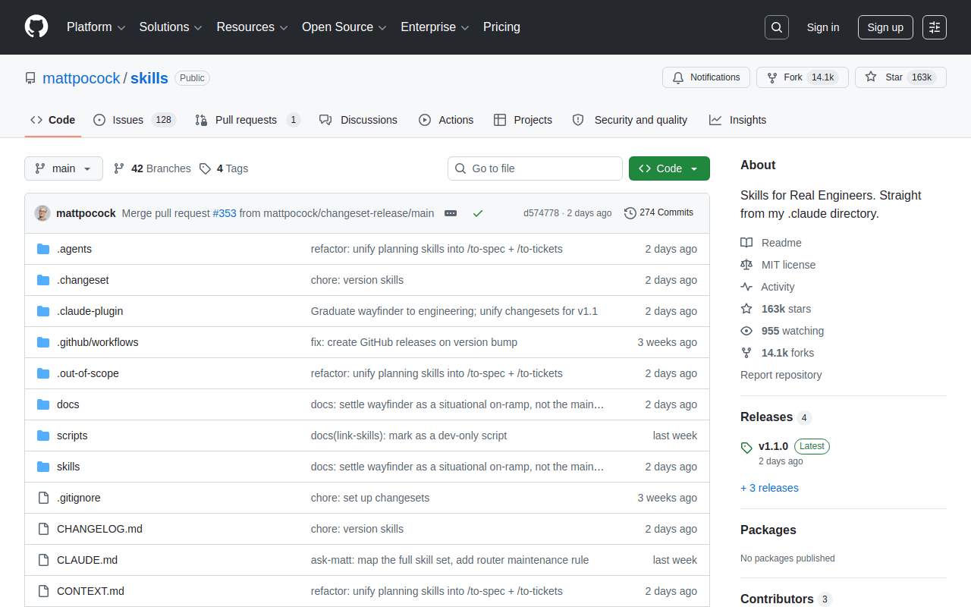Expand the Enterprise navigation menu

(x=435, y=27)
